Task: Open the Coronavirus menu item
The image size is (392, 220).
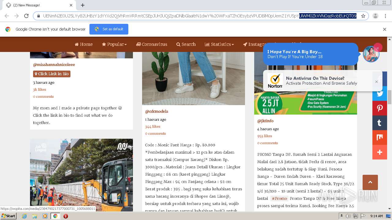Action: click(x=152, y=44)
